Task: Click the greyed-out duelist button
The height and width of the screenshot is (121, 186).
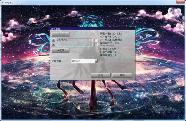Action: click(60, 34)
